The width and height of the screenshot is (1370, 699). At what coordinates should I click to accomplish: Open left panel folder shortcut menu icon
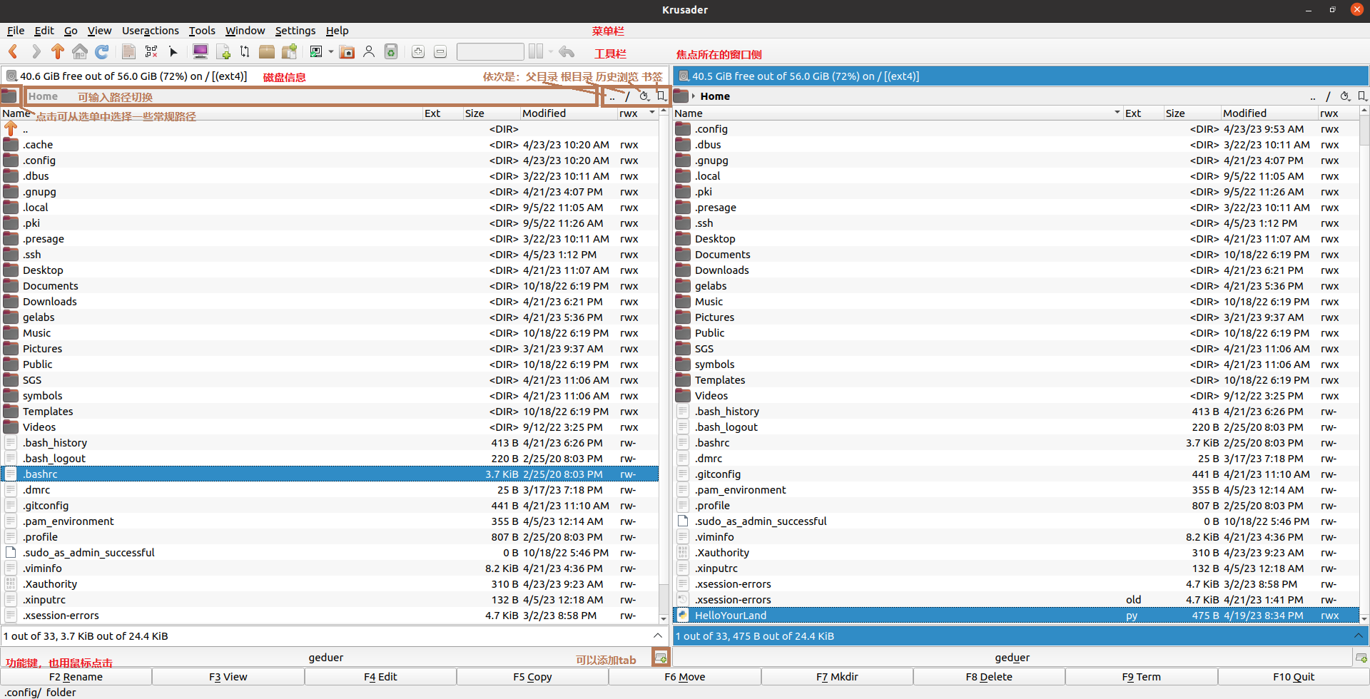[x=9, y=96]
